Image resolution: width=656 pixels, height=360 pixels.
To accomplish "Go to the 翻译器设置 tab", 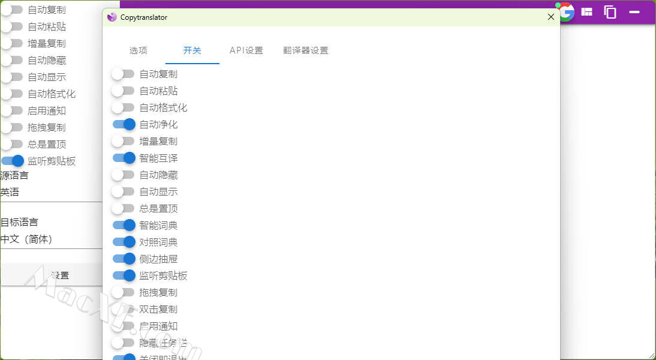I will coord(306,50).
